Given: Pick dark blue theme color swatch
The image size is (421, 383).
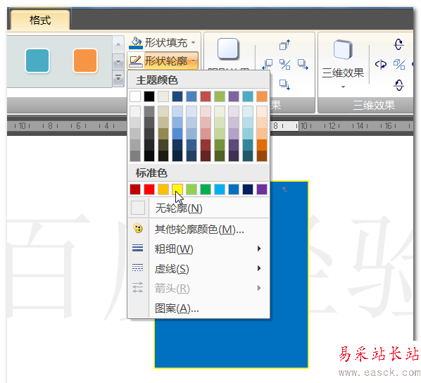Looking at the screenshot, I should tap(177, 96).
